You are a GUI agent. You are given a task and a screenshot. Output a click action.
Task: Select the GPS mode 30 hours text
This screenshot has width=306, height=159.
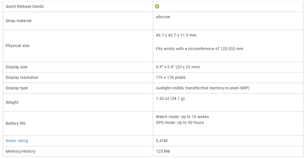(180, 122)
